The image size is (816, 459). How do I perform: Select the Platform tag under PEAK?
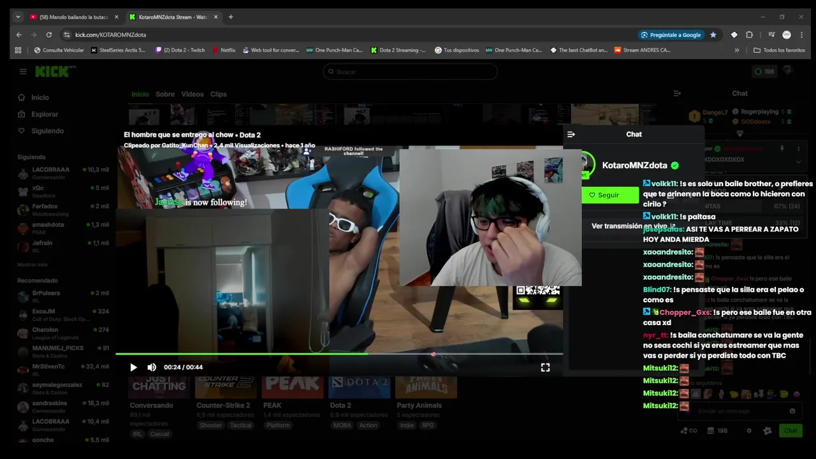278,425
